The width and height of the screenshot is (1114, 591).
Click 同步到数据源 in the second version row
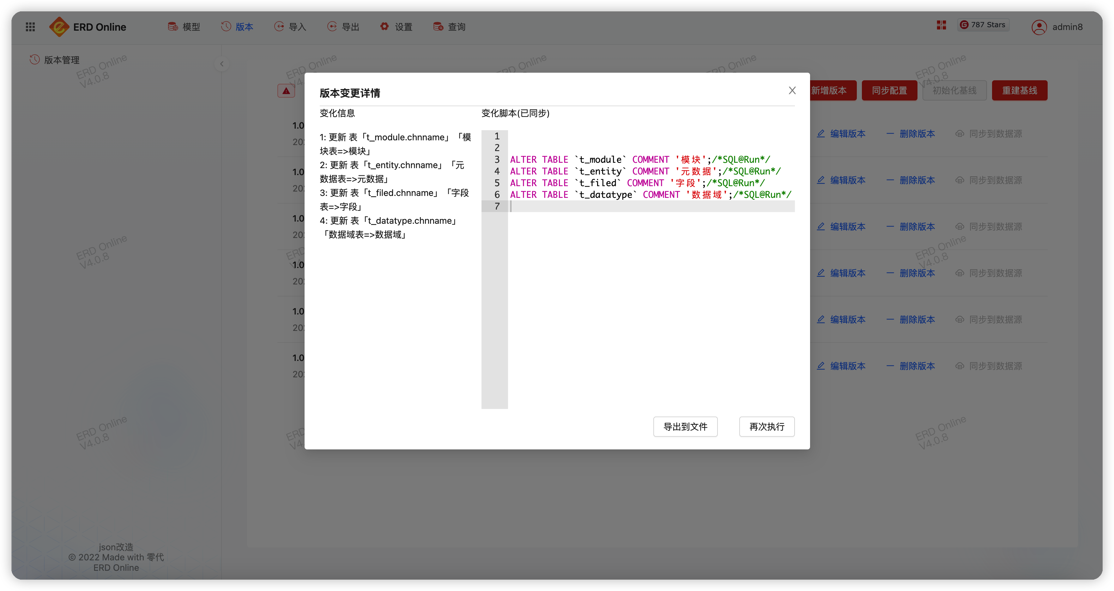pyautogui.click(x=989, y=180)
